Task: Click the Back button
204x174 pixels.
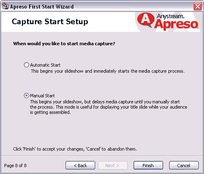Action: 80,166
